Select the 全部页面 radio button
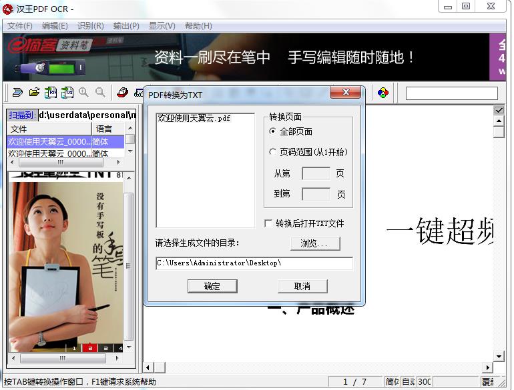514x390 pixels. 272,131
